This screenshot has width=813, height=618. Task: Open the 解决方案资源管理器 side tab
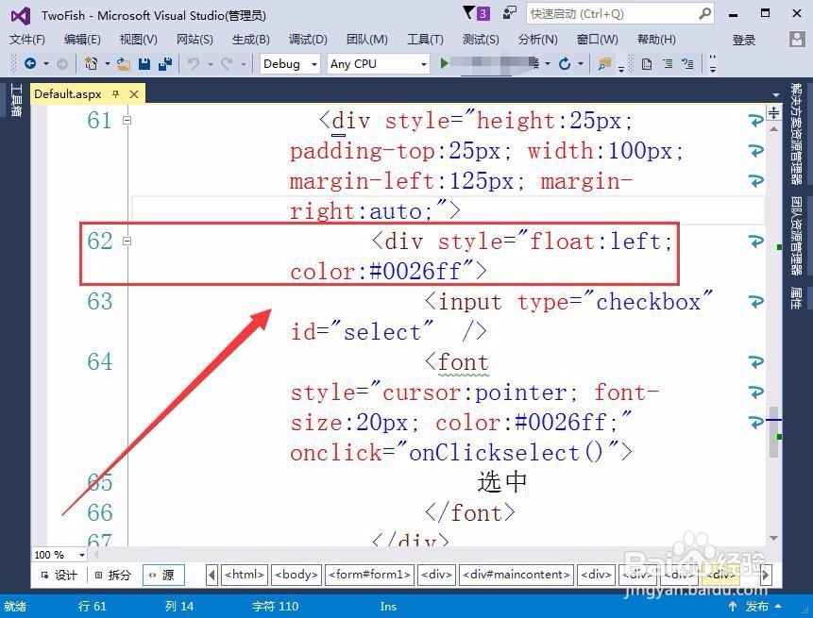pos(796,134)
